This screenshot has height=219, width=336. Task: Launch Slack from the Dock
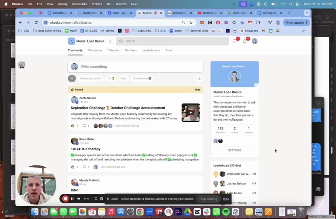click(x=207, y=212)
